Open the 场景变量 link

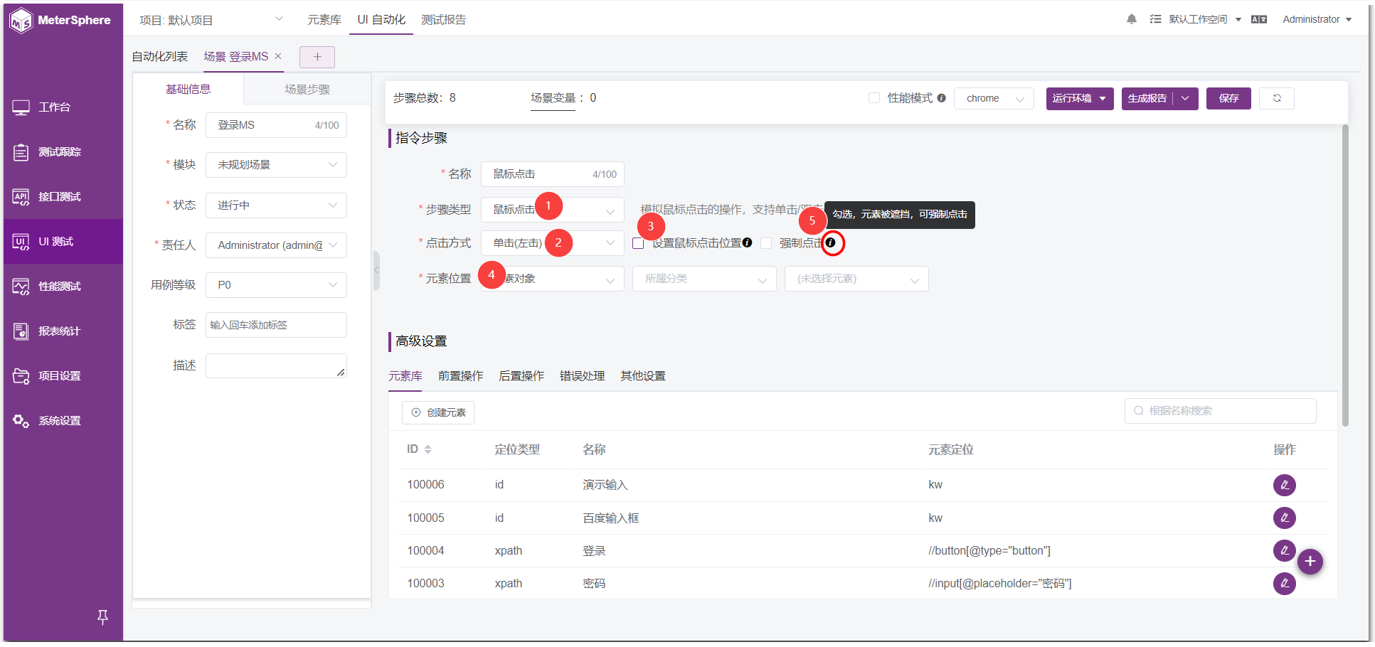tap(553, 98)
